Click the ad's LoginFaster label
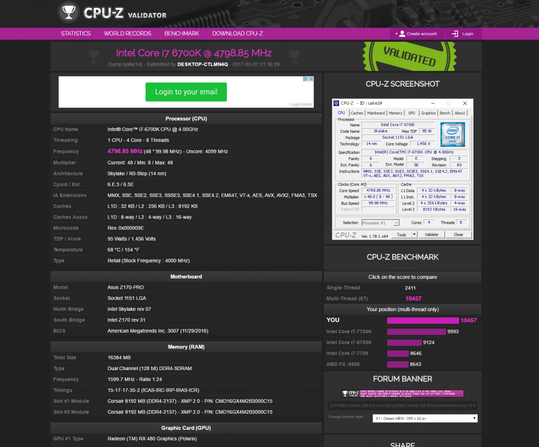Image resolution: width=539 pixels, height=447 pixels. pyautogui.click(x=301, y=104)
